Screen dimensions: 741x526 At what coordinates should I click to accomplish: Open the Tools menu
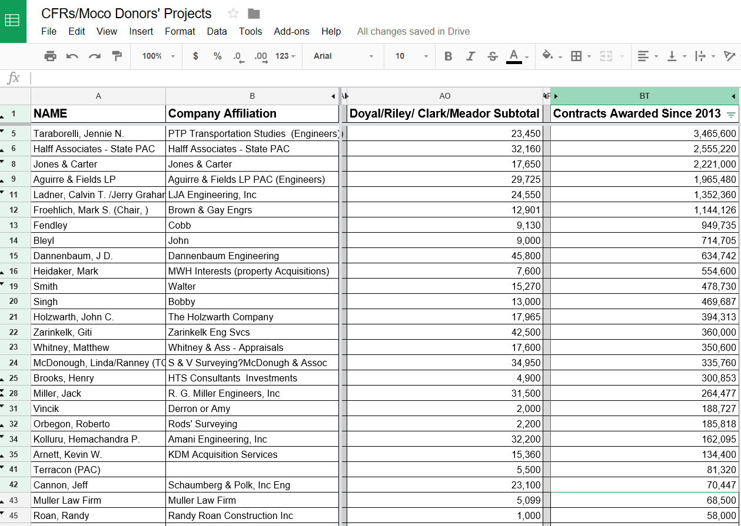(x=251, y=31)
